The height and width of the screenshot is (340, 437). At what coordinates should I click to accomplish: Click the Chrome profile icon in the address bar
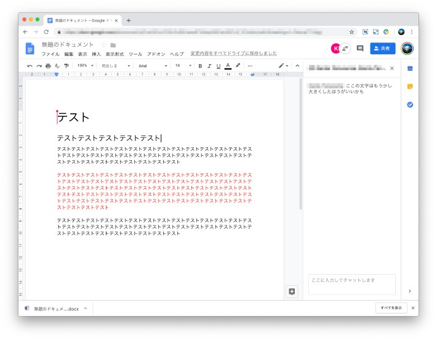pos(401,32)
